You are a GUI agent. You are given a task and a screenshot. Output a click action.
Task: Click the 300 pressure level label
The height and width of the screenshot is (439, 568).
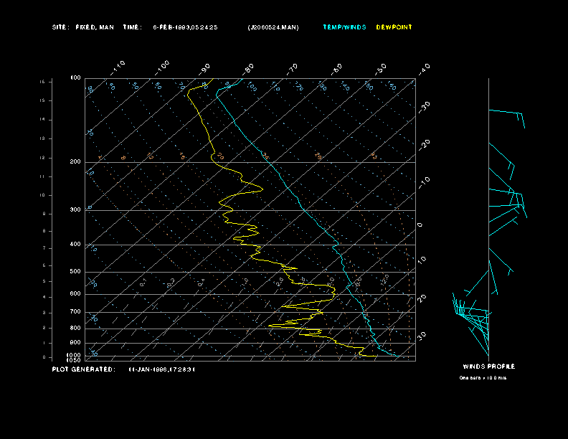[x=75, y=209]
